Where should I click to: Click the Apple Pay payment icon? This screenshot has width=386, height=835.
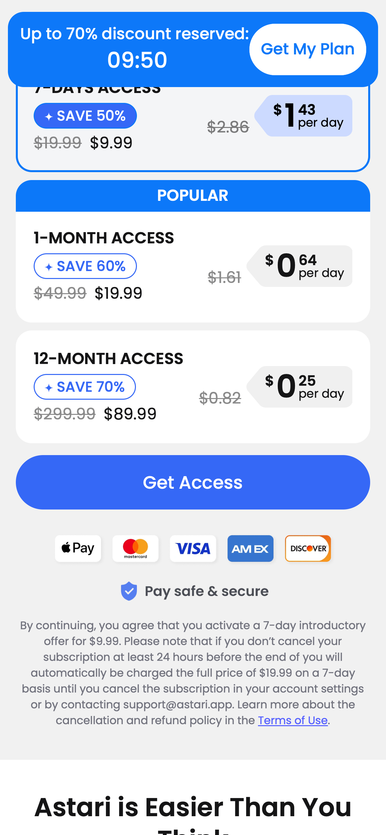click(78, 548)
